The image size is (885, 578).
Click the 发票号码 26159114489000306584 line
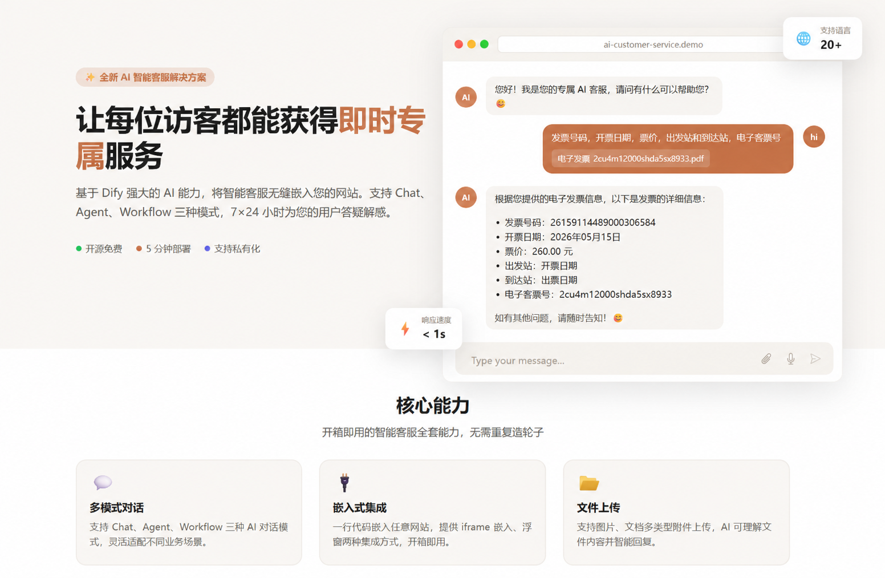point(580,223)
